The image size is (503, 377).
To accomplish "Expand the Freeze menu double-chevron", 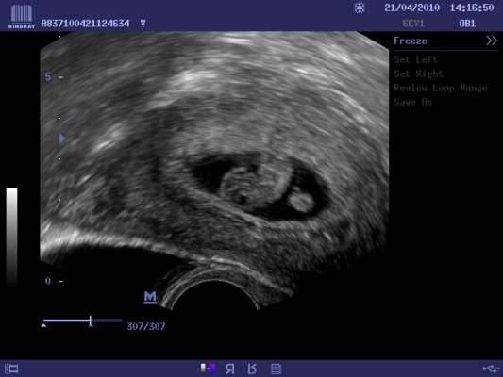I will pos(491,41).
